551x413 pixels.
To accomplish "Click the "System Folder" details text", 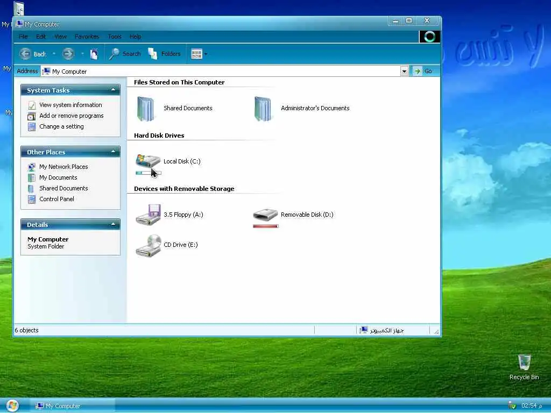I will [x=46, y=246].
